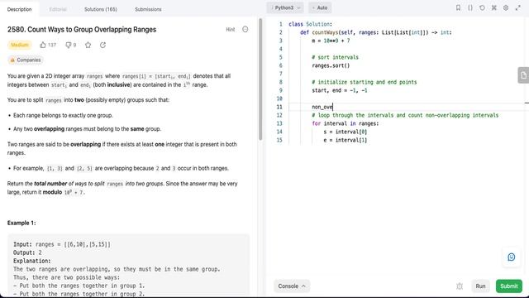Click the 'Example 1:' heading

coord(21,223)
